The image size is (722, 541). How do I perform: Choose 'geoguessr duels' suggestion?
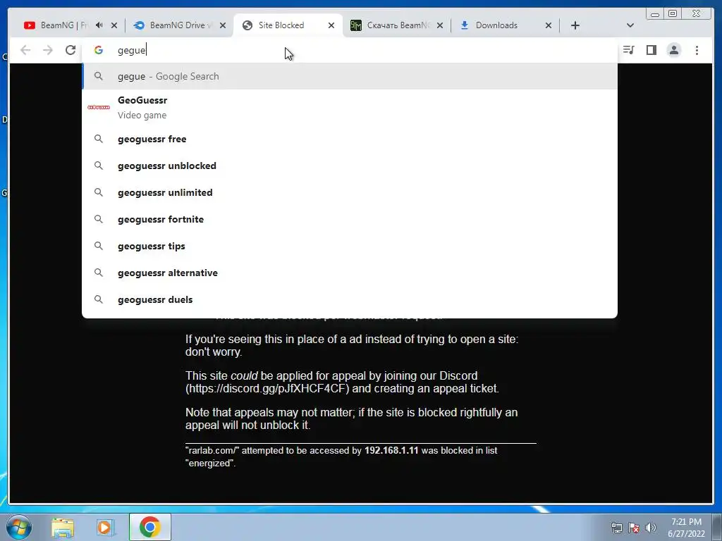pyautogui.click(x=350, y=299)
